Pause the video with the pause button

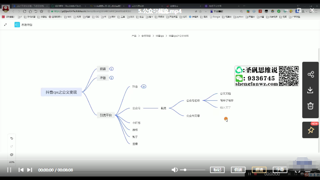pos(9,170)
